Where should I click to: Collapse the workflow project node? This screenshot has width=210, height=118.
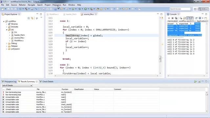tap(4, 21)
